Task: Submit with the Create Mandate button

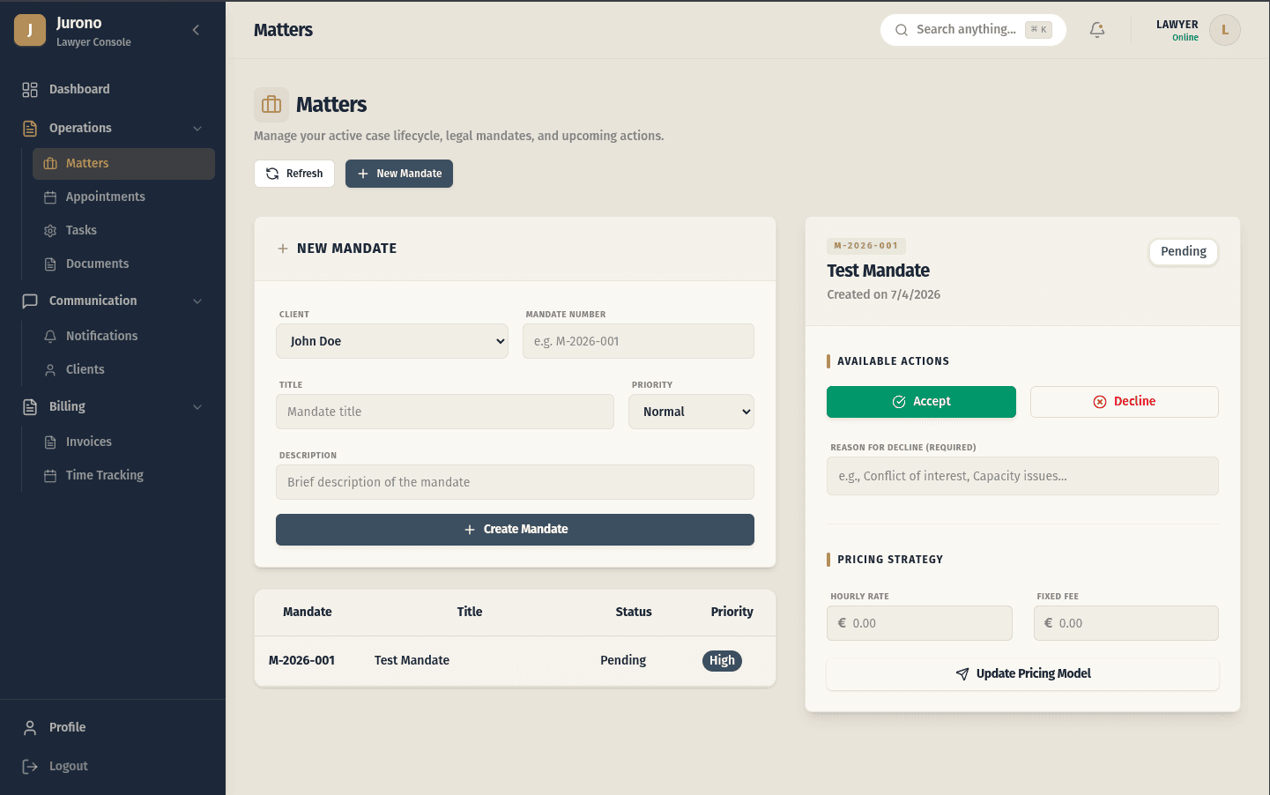Action: tap(515, 530)
